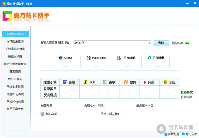Click the 有道 Youdao icon
The height and width of the screenshot is (138, 199).
[x=145, y=82]
